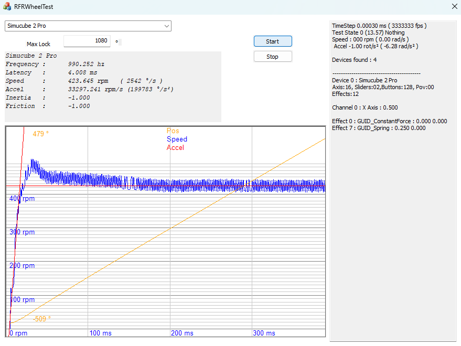Click the '100 ms' time axis label
The image size is (461, 346).
point(101,333)
